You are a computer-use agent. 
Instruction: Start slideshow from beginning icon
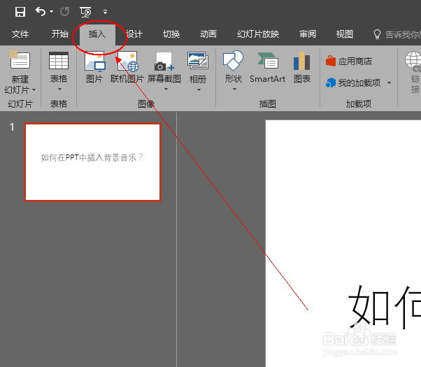(x=85, y=12)
